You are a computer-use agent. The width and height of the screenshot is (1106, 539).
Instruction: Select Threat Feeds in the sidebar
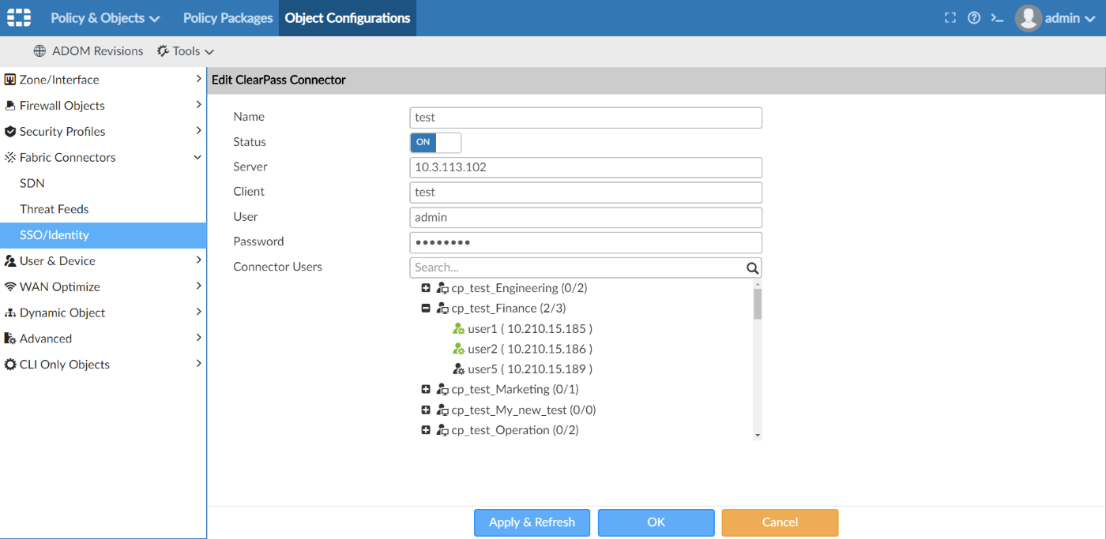pos(55,209)
